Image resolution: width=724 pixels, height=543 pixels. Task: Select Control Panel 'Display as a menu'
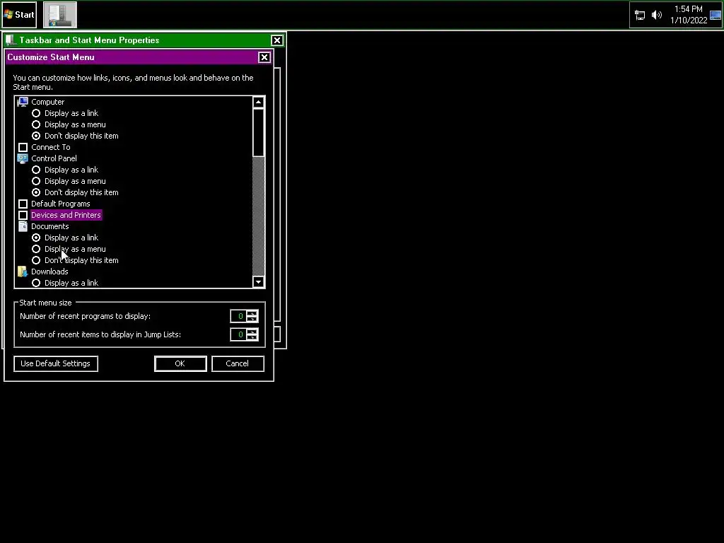(x=36, y=181)
